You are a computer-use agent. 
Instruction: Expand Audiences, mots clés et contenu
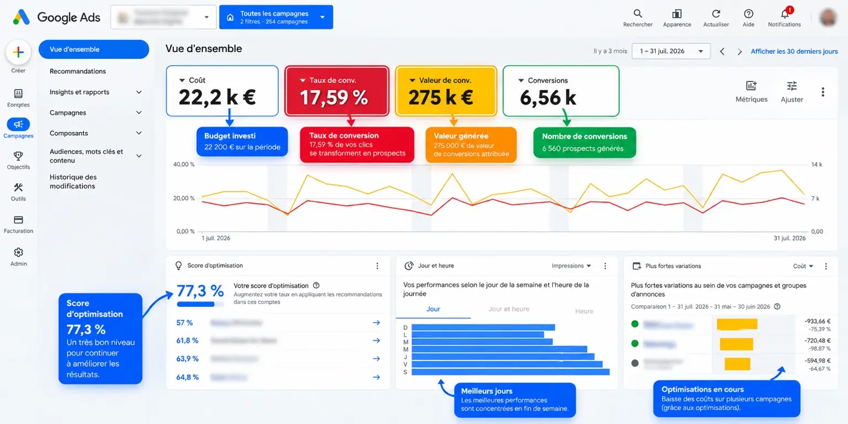tap(139, 156)
